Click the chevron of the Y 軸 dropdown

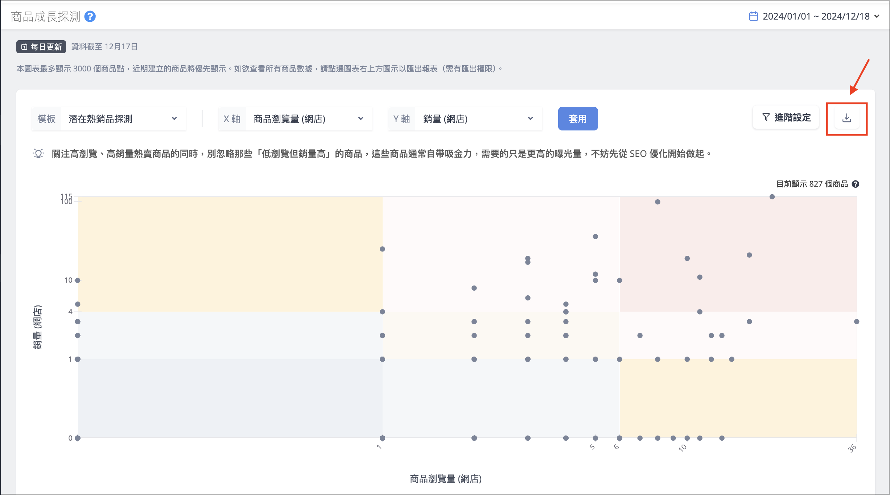coord(531,118)
